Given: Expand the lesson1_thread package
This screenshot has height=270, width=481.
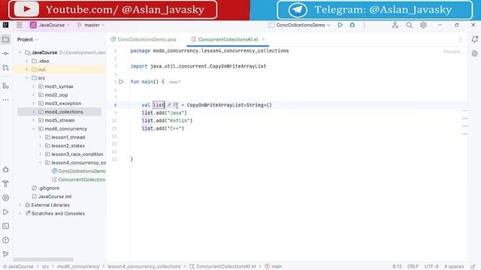Looking at the screenshot, I should pyautogui.click(x=41, y=137).
